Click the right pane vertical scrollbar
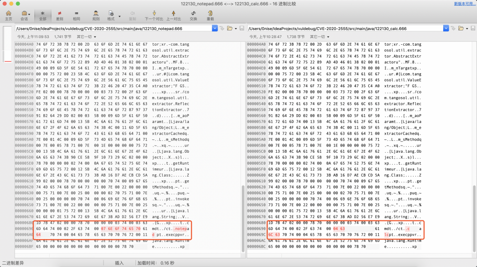Screen dimensions: 477x267 [474, 218]
